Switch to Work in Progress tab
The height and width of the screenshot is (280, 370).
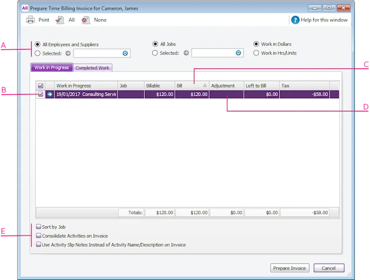coord(52,67)
